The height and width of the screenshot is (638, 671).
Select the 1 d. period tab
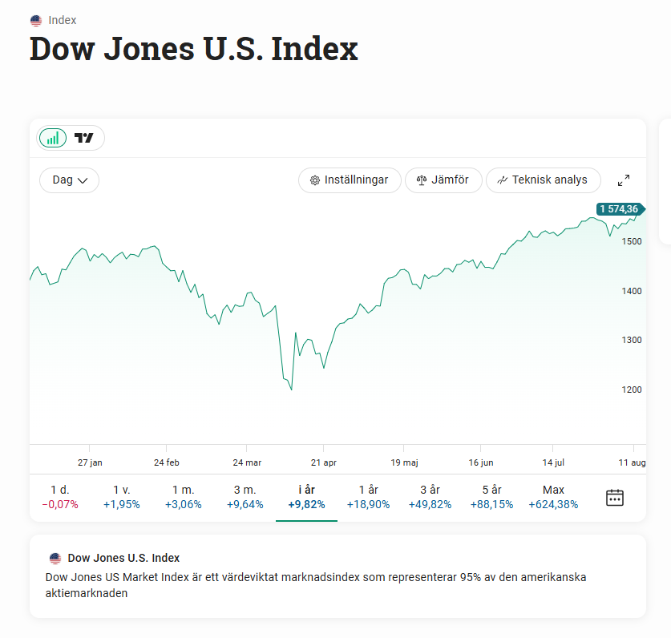coord(59,497)
